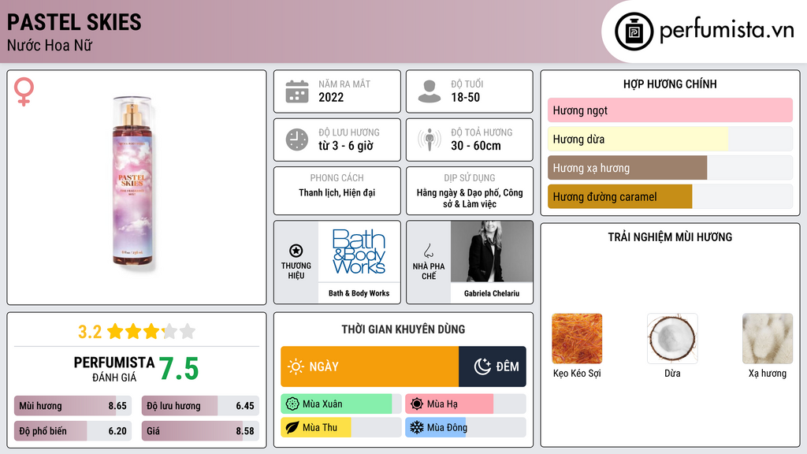Click the HỢP HƯƠNG CHÍNH heading
The width and height of the screenshot is (807, 454).
670,84
